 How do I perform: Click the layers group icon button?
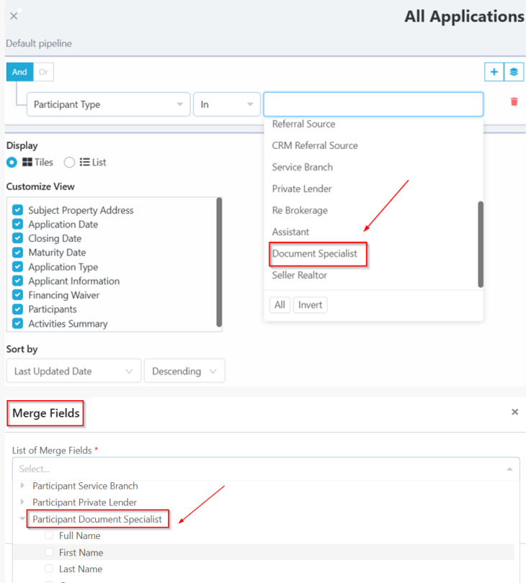point(513,72)
